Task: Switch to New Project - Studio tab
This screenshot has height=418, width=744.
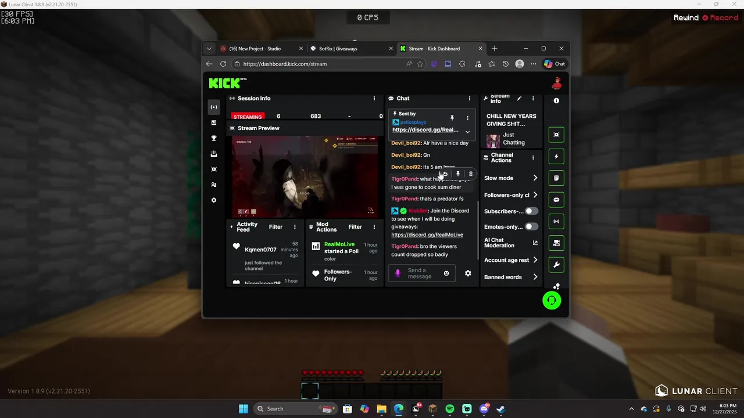Action: pos(262,49)
